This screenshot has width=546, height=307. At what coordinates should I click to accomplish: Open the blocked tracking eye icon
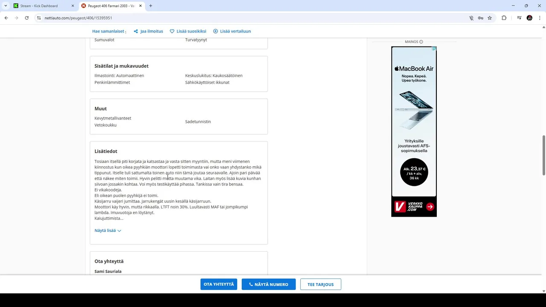[x=471, y=18]
